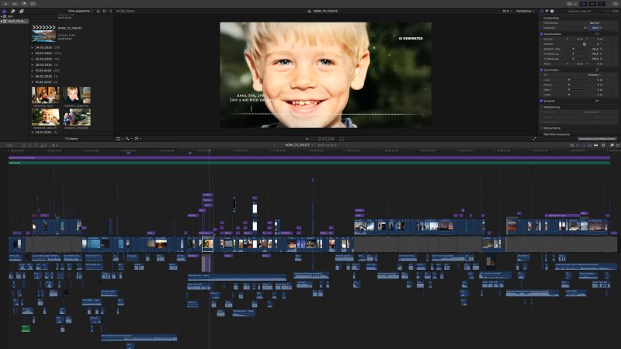Click 'Voreinstellung für Effekte sichern' button
Viewport: 621px width, 349px height.
pos(596,139)
